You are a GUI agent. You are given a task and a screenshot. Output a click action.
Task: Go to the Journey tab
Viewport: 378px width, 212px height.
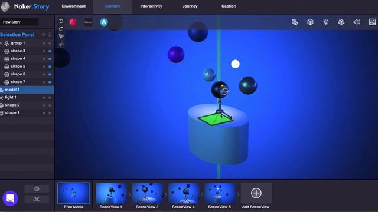190,6
